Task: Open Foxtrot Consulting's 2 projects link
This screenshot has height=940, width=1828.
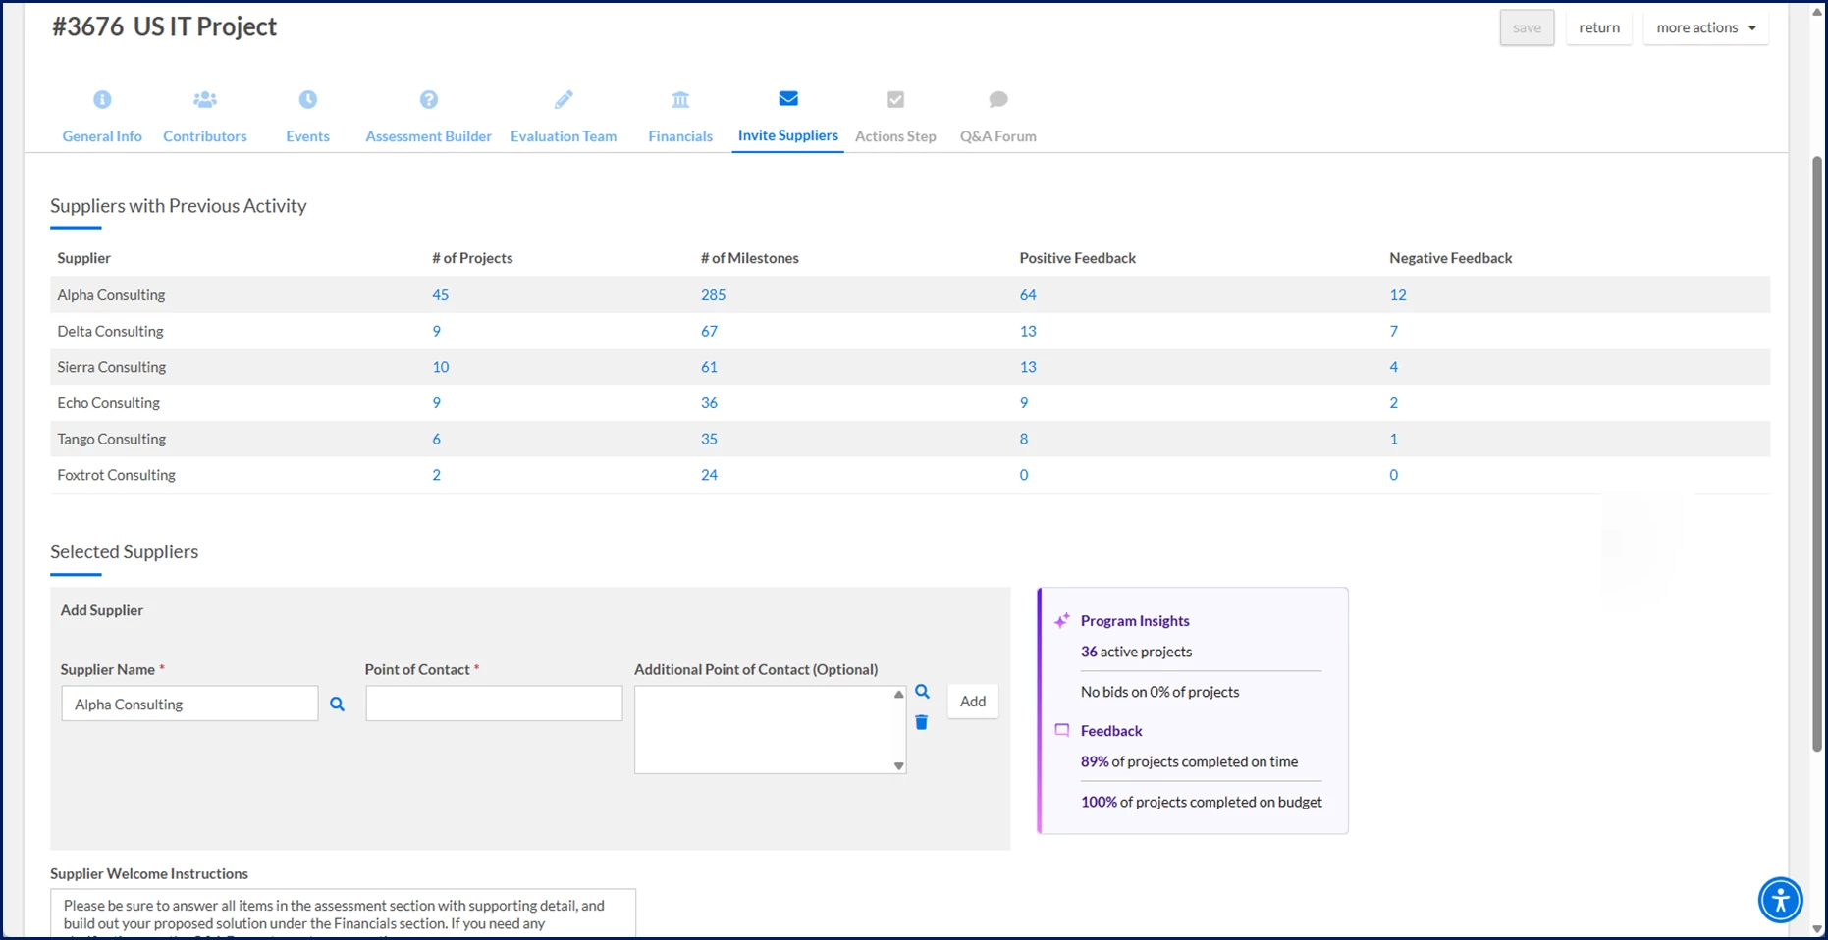Action: click(x=436, y=475)
